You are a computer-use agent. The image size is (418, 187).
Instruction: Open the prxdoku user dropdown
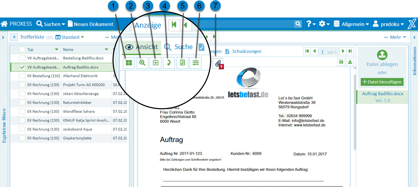[388, 24]
